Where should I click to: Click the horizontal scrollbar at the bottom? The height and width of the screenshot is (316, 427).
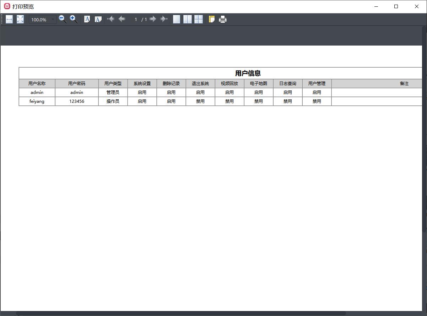click(x=178, y=314)
